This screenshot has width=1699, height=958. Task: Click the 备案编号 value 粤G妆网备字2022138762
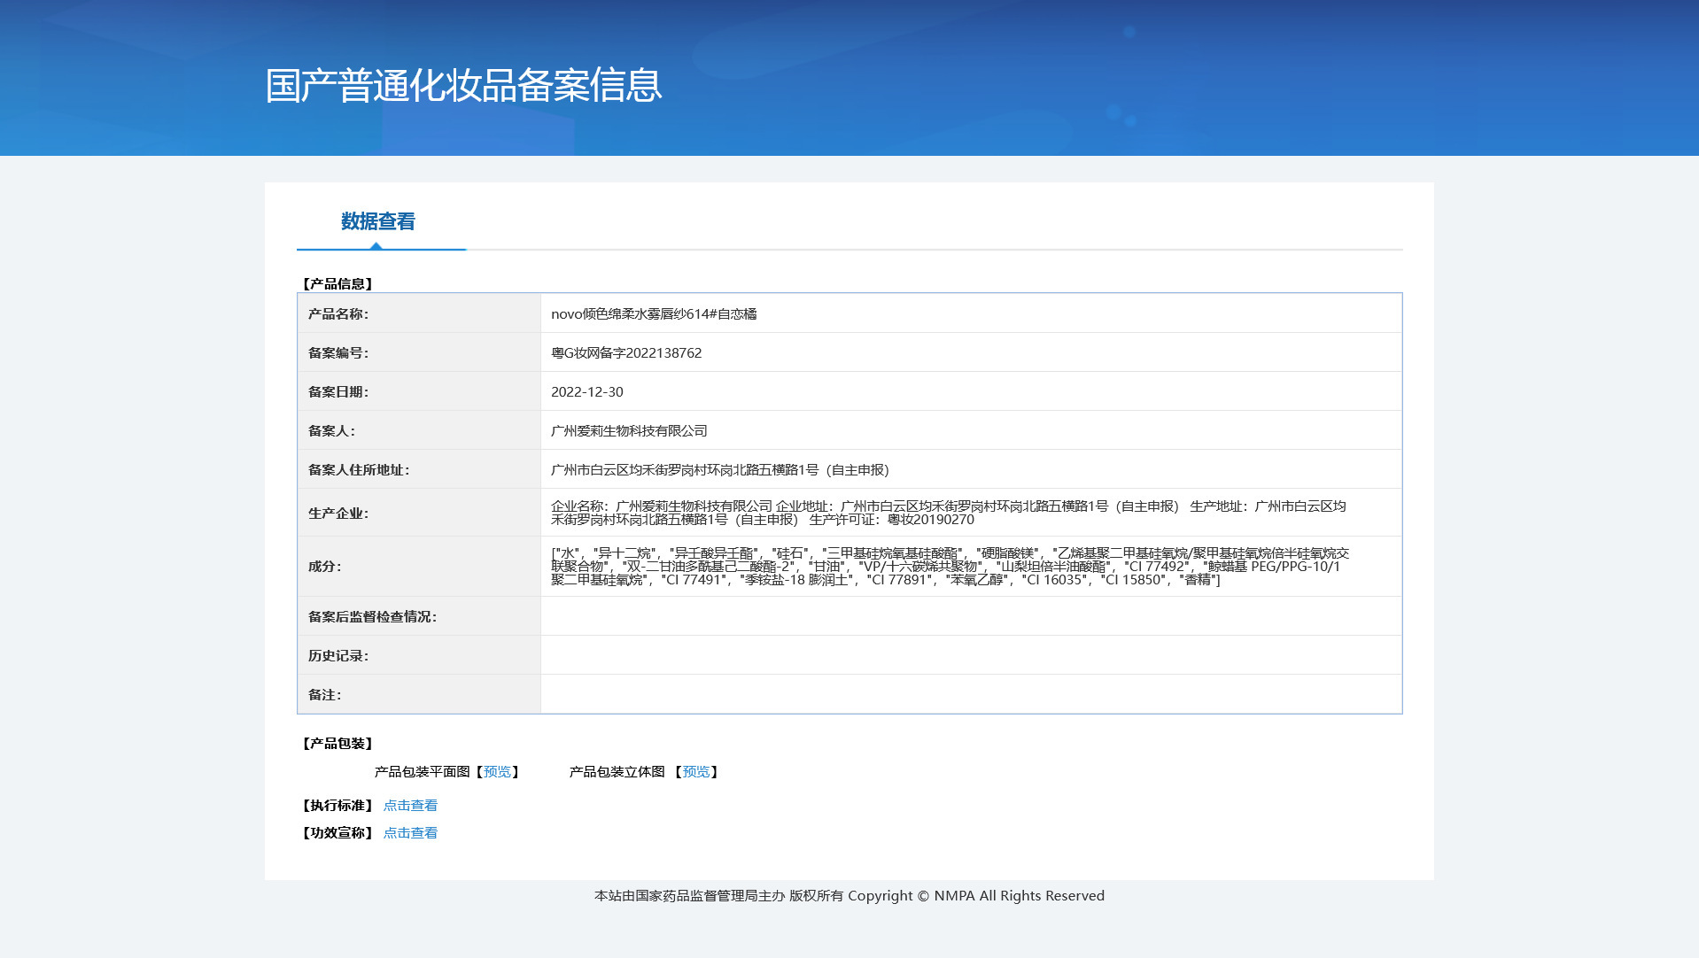626,353
